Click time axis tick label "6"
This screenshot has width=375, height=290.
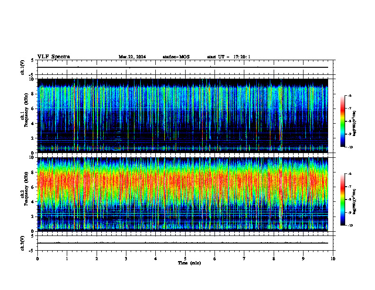(214, 259)
